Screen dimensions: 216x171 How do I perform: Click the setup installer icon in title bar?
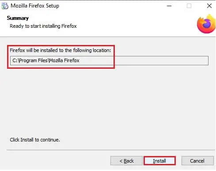(5, 6)
